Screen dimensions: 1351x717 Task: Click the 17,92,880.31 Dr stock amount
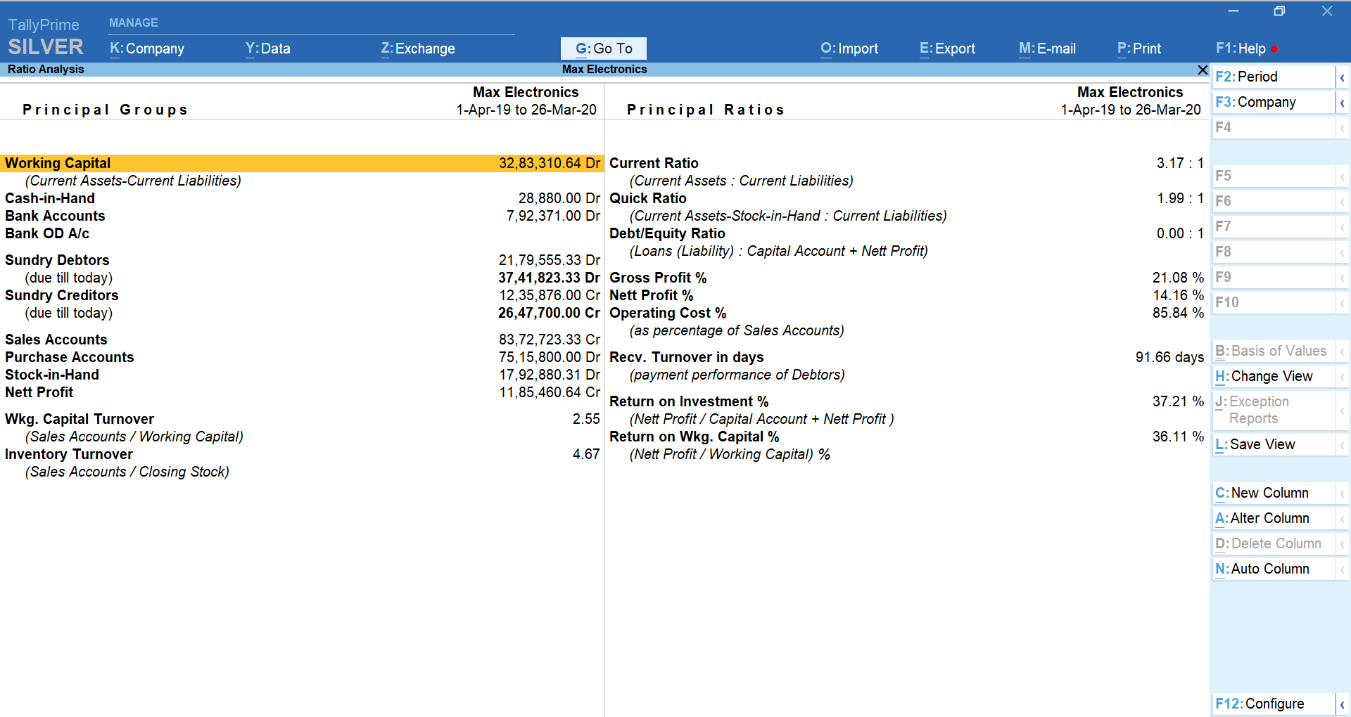(x=550, y=375)
